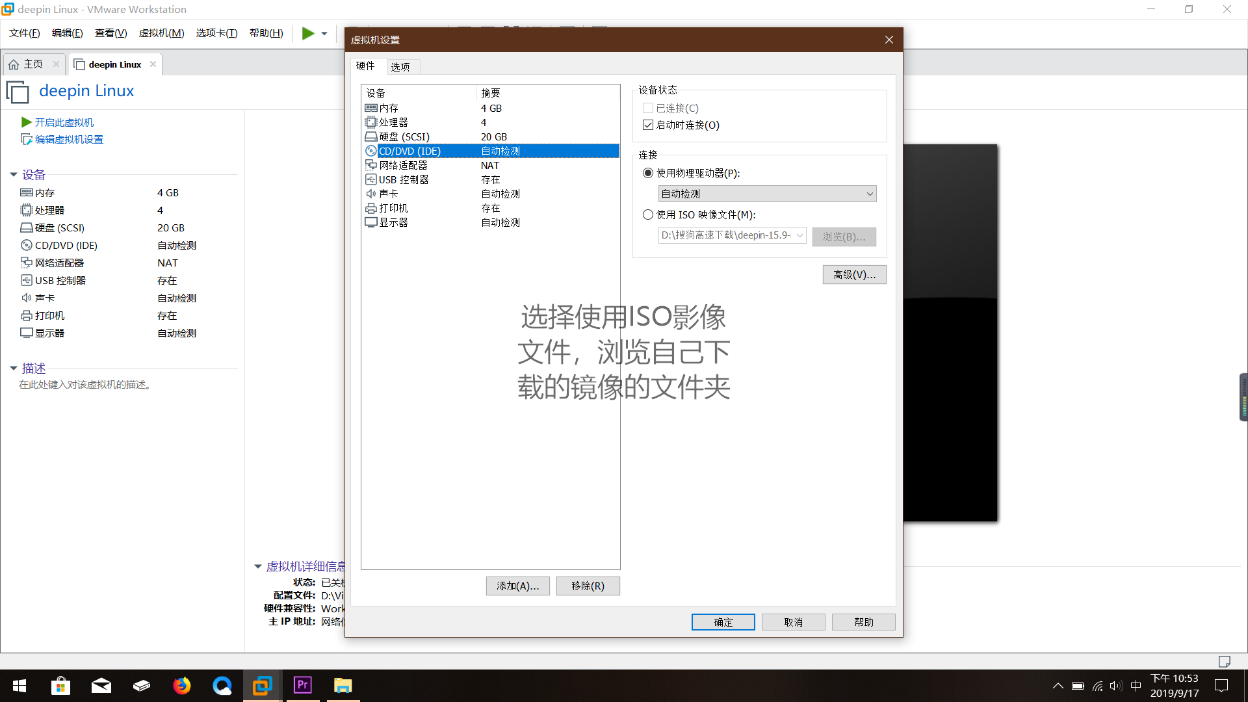Select 使用物理驱动器(P) radio button
This screenshot has width=1248, height=702.
tap(648, 173)
